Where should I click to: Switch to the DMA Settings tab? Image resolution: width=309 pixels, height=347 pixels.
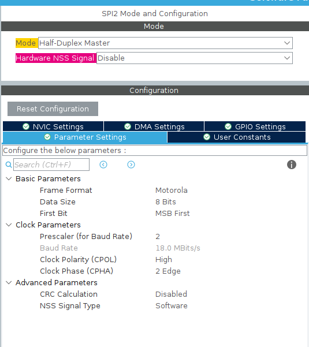(x=154, y=126)
